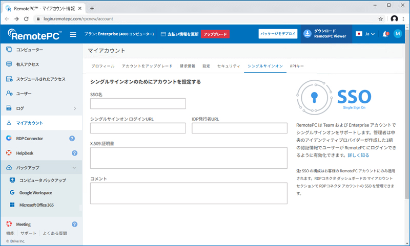410x246 pixels.
Task: Focus the IDP発行者URL field
Action: [239, 128]
